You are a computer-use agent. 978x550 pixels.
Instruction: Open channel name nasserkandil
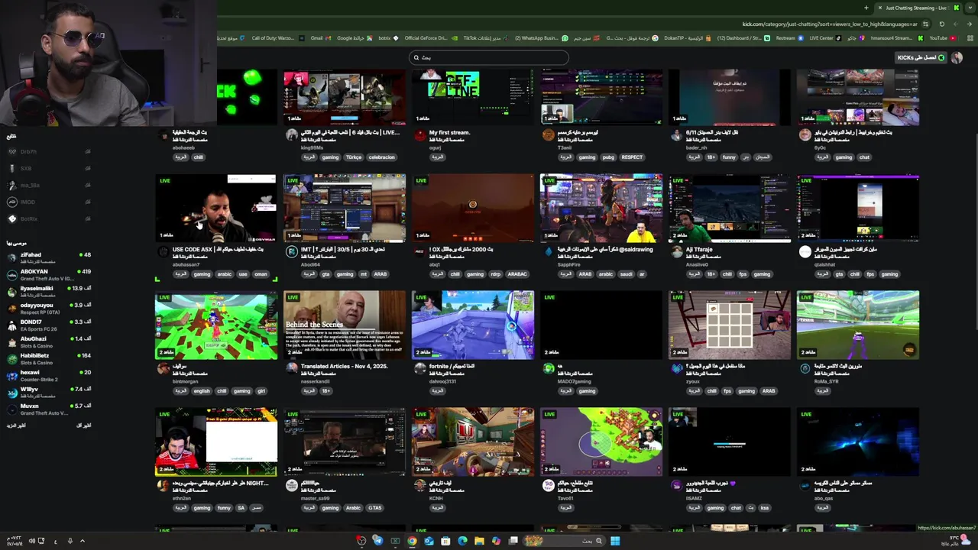pyautogui.click(x=316, y=381)
